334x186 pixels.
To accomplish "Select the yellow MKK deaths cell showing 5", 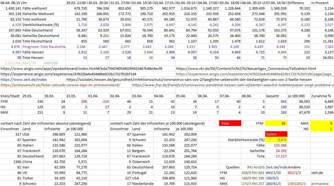I will click(322, 123).
